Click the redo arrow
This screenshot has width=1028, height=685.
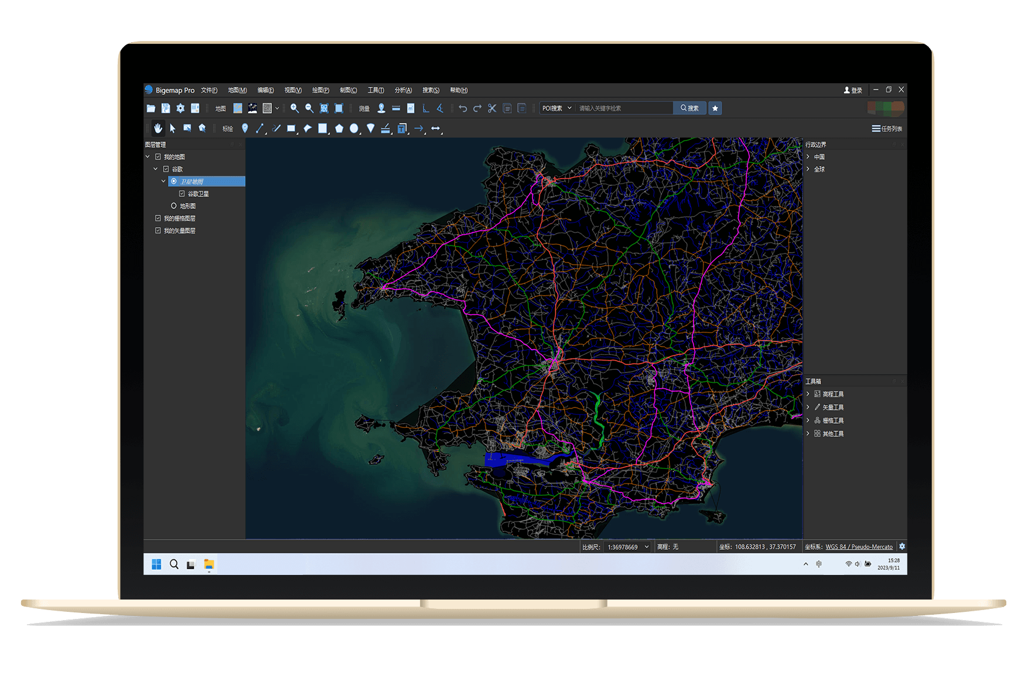pos(477,108)
